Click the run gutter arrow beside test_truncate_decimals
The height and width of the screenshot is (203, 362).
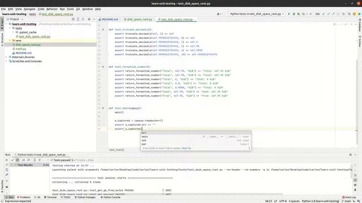click(103, 29)
